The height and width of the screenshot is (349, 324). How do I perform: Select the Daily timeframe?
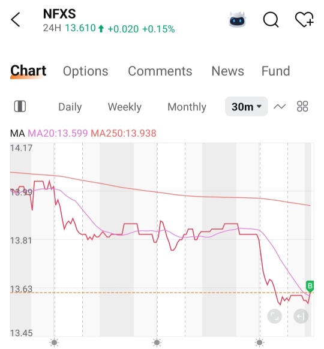pyautogui.click(x=70, y=107)
